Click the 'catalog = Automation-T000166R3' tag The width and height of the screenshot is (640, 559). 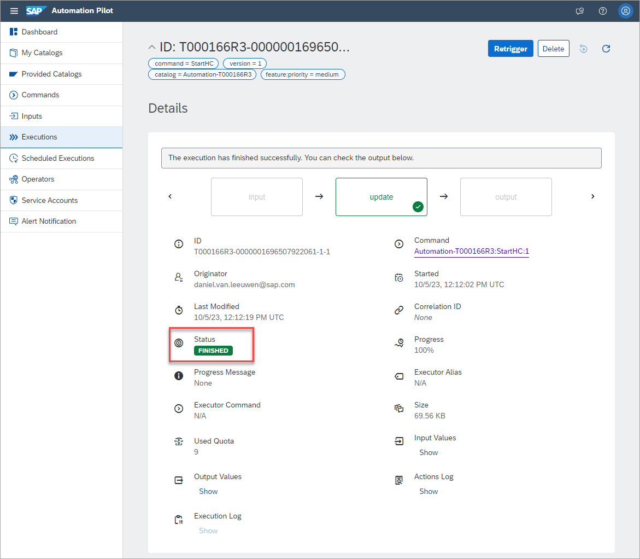click(x=202, y=74)
